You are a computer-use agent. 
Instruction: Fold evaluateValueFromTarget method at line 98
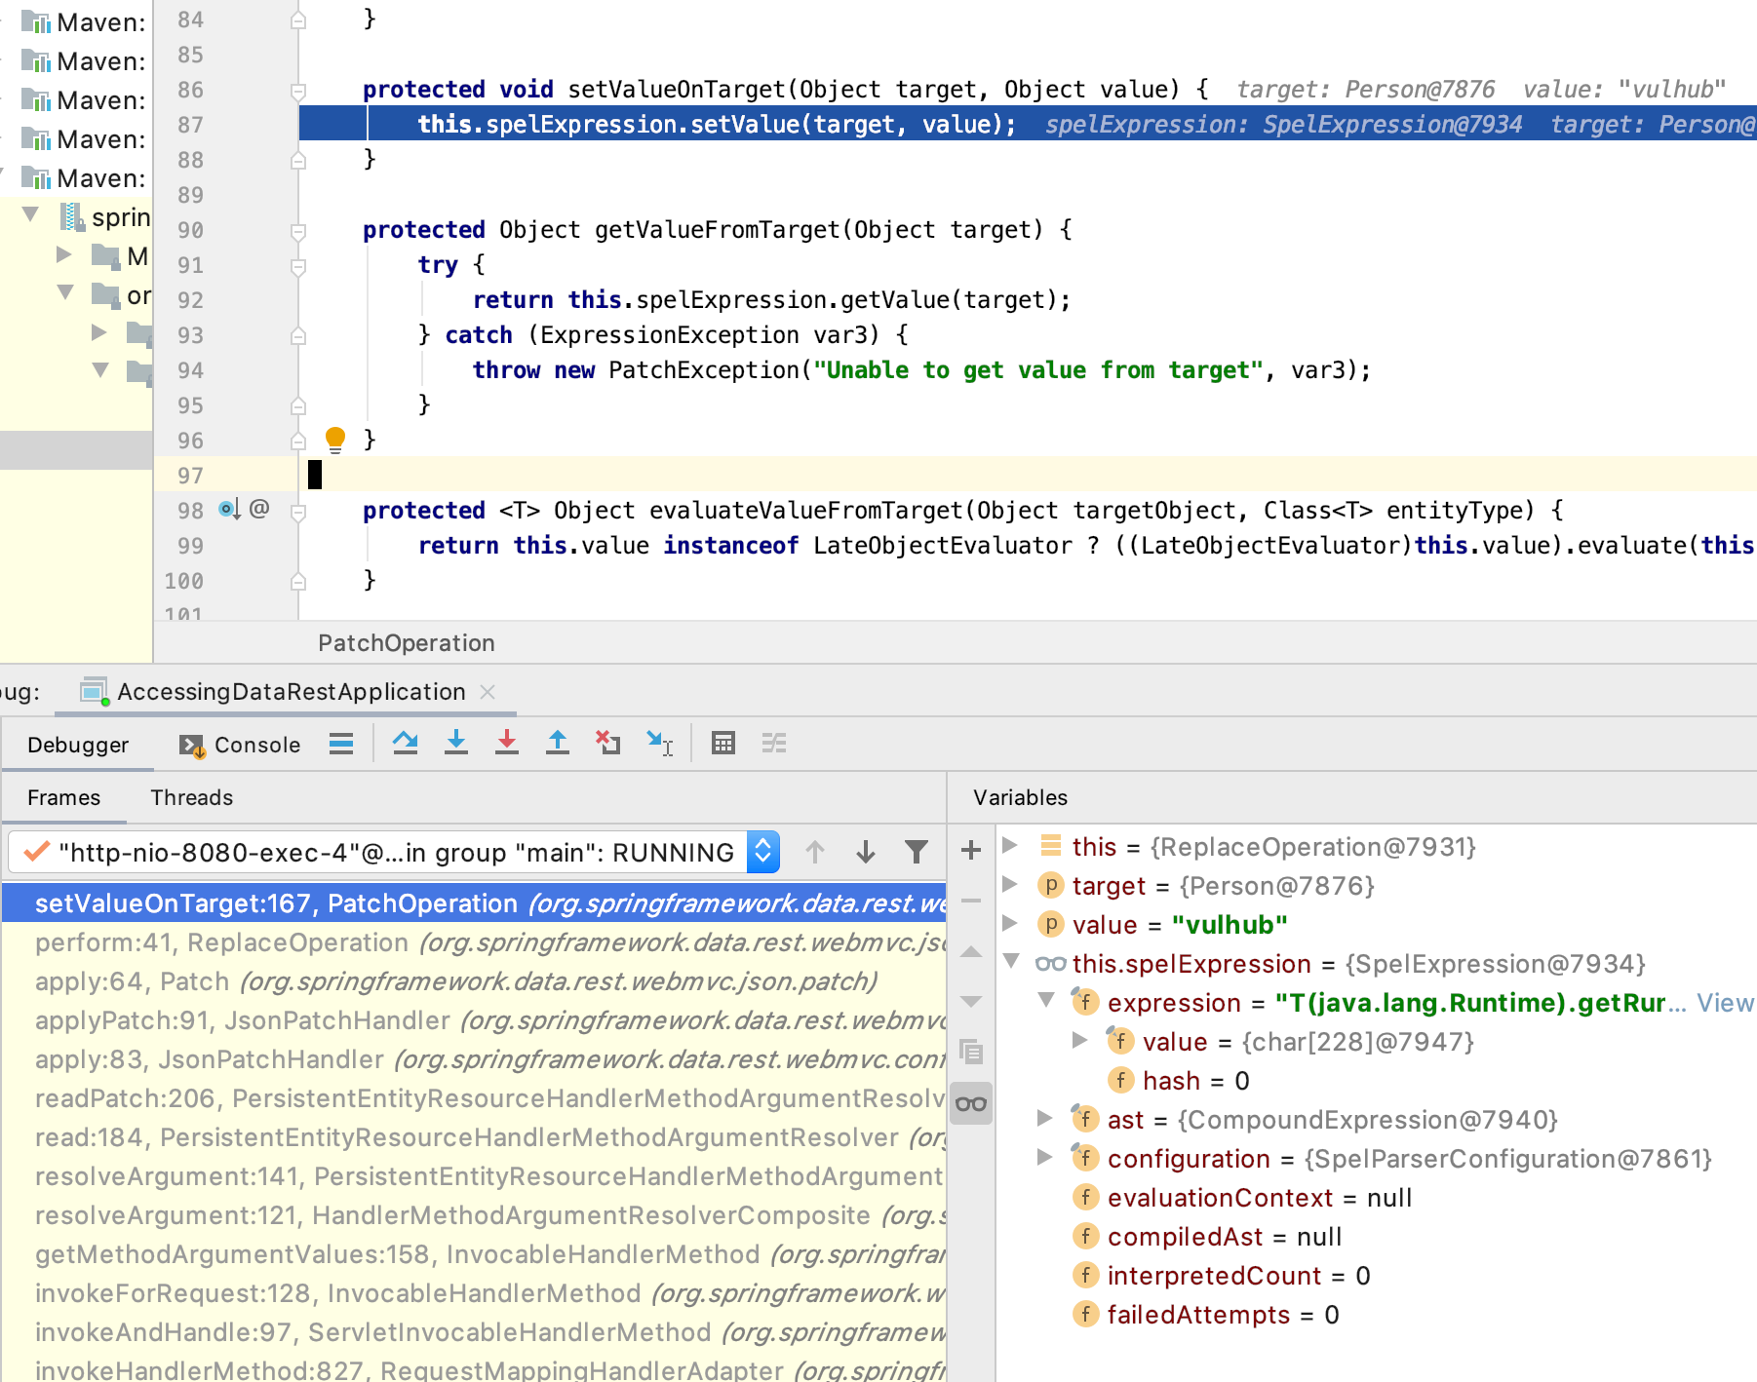coord(298,512)
